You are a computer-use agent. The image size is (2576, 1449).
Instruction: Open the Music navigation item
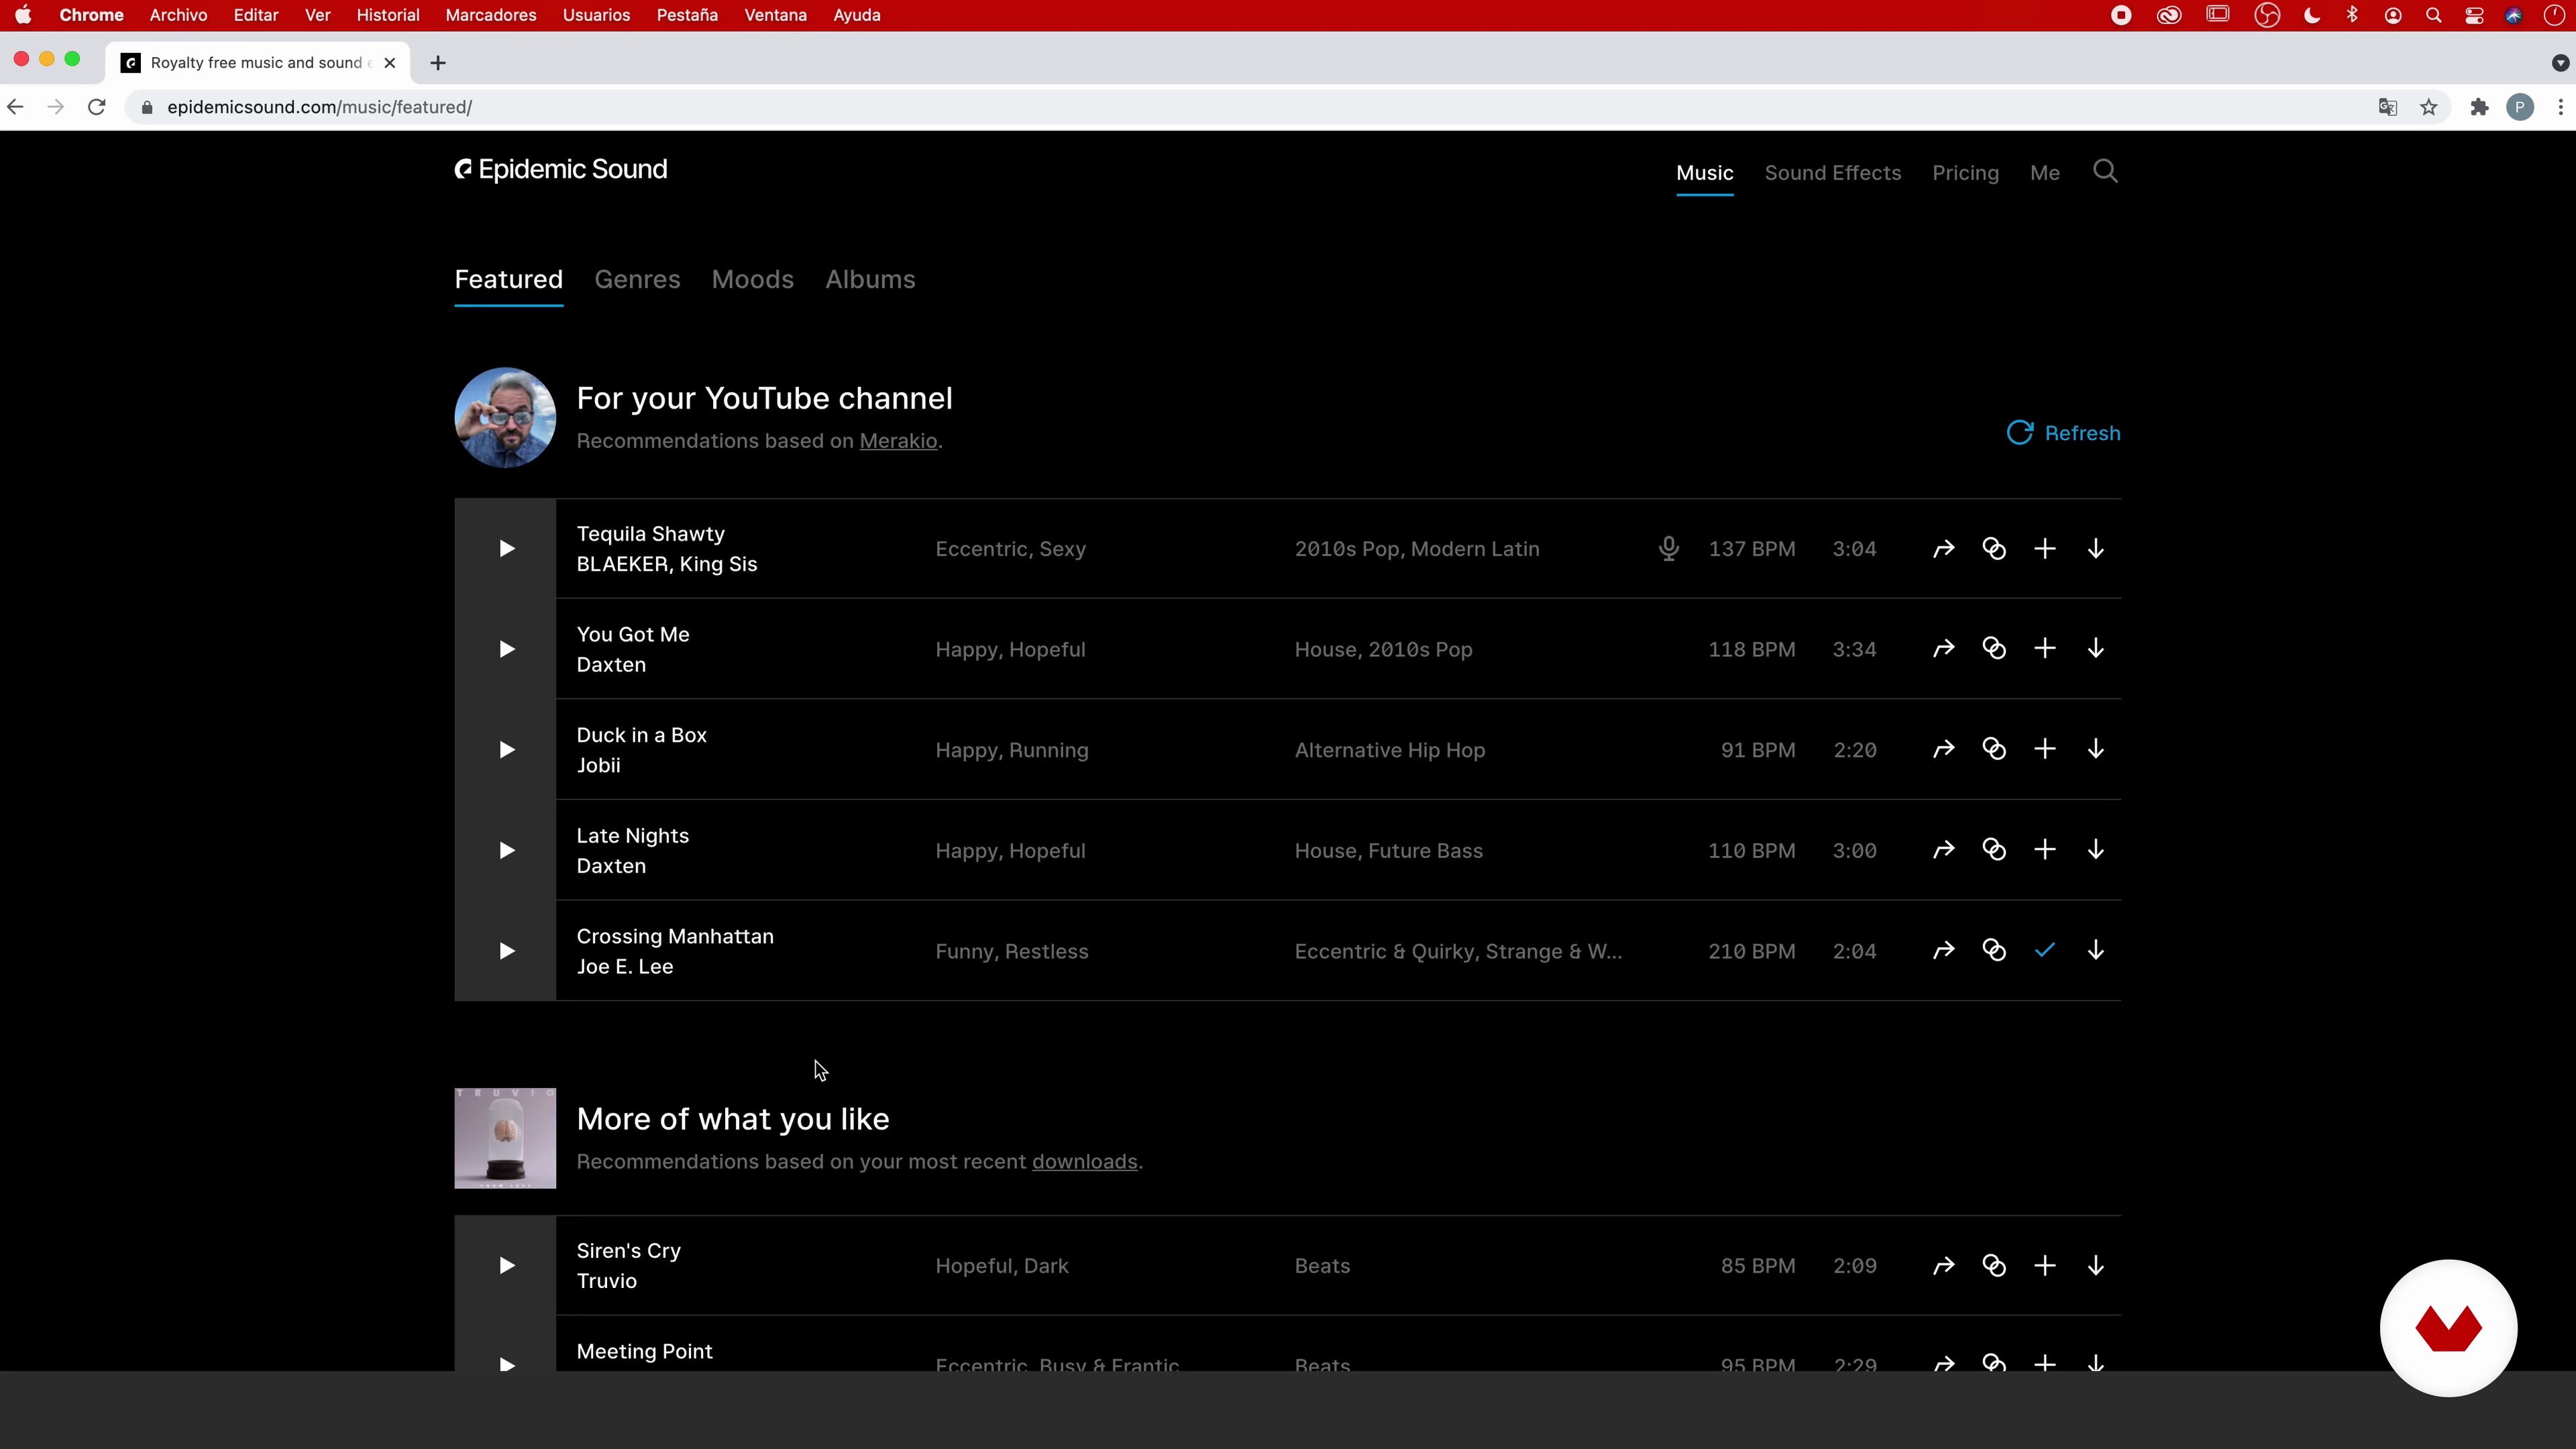[1704, 173]
